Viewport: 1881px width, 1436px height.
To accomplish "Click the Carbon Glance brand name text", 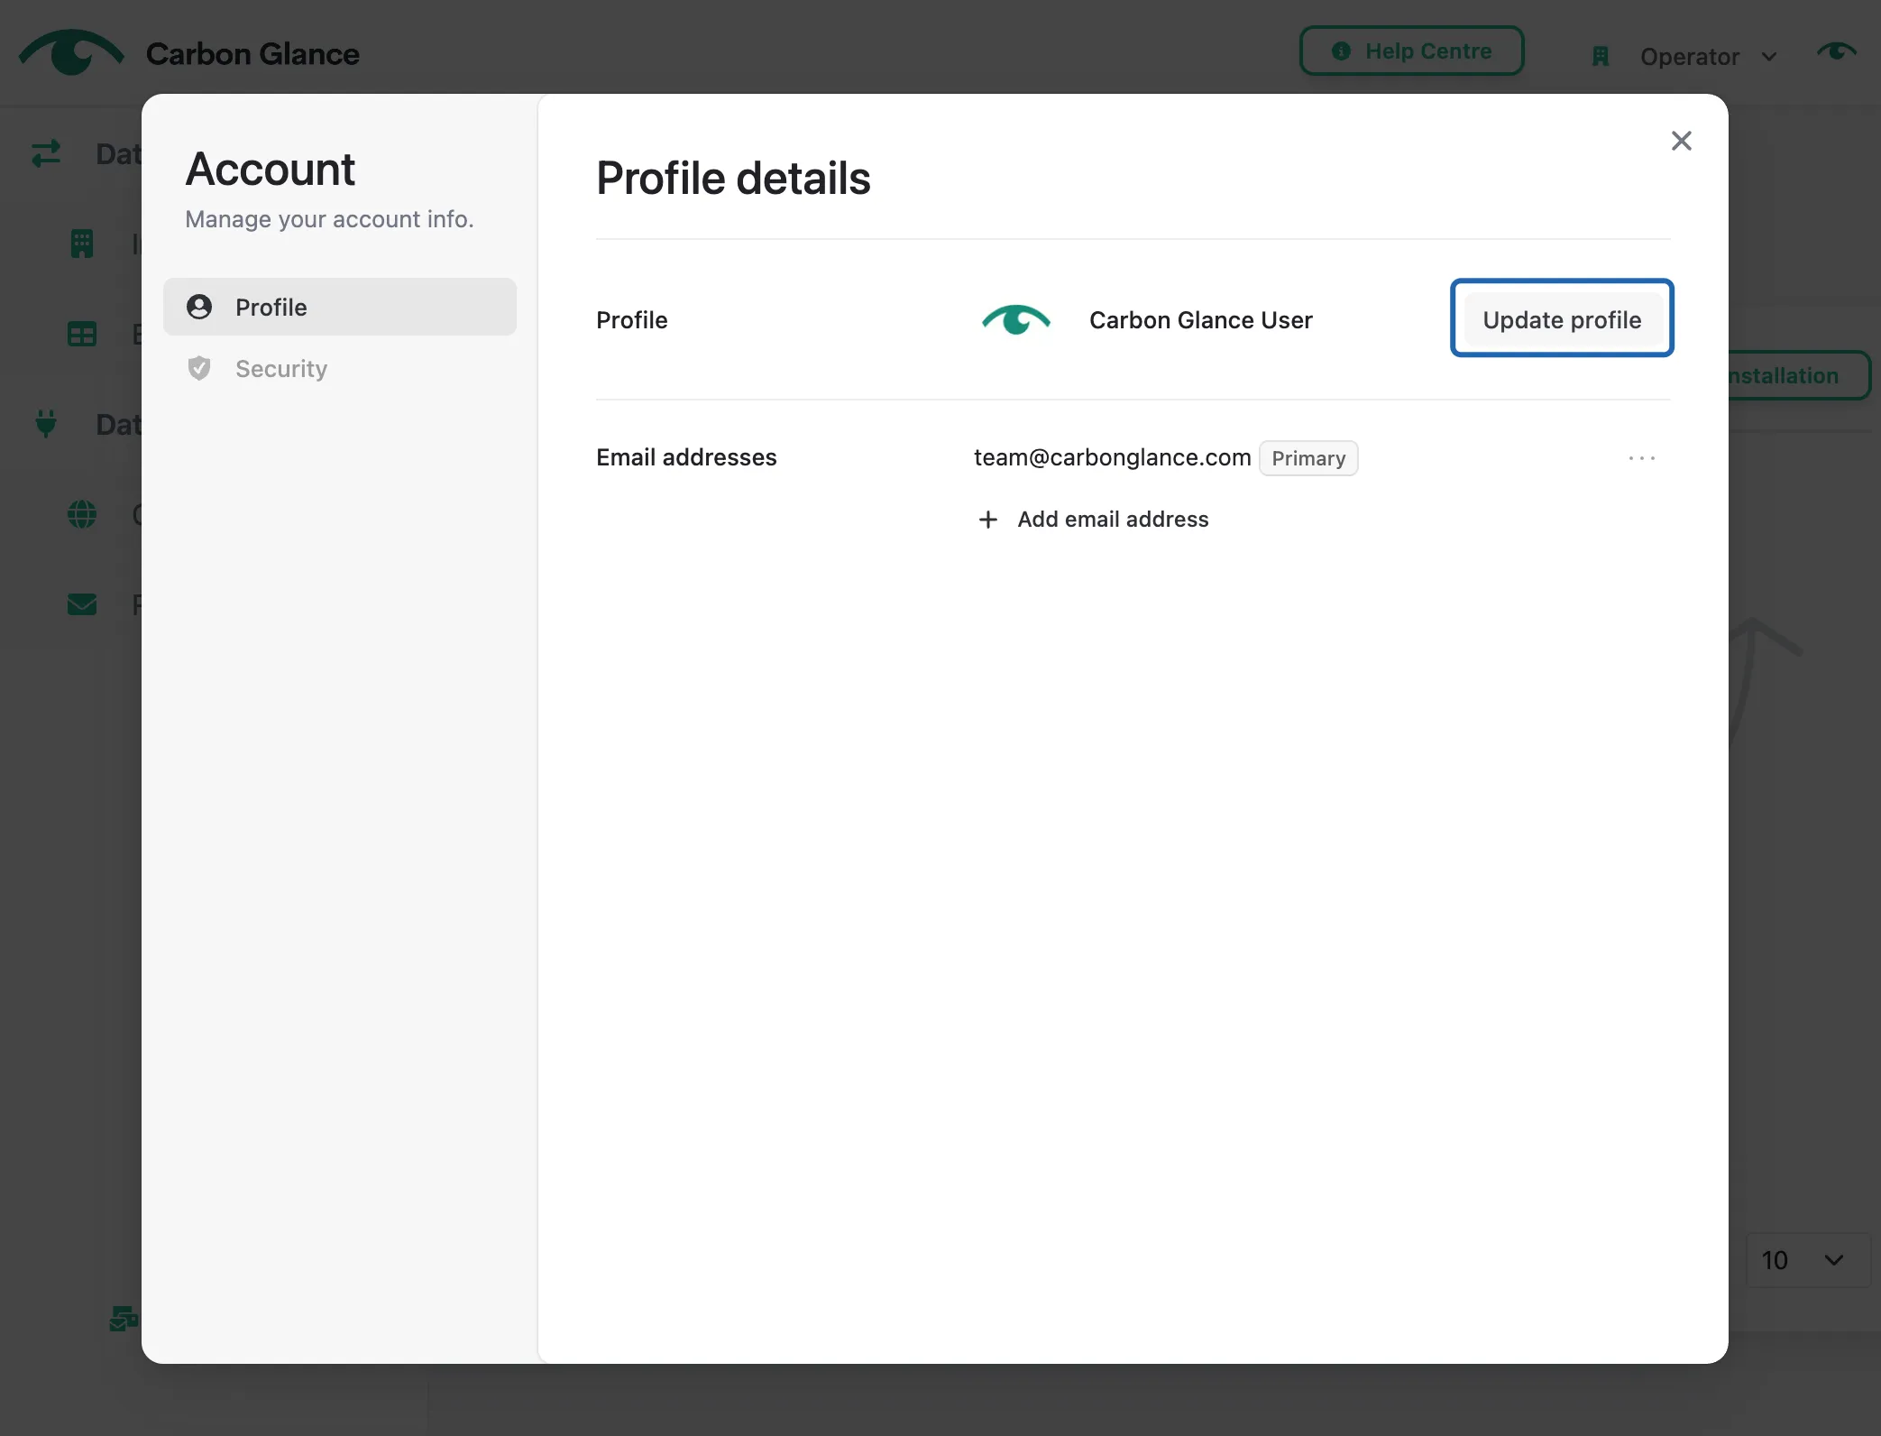I will coord(252,54).
